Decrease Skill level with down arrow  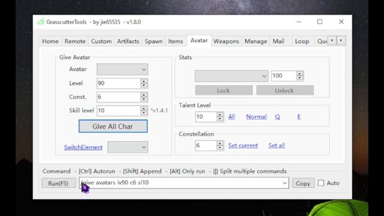click(144, 113)
